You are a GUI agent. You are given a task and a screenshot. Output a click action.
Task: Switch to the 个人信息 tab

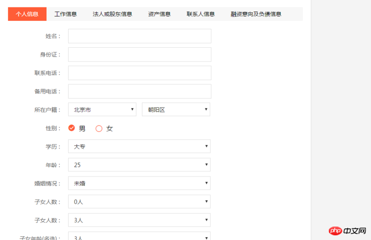[x=27, y=14]
